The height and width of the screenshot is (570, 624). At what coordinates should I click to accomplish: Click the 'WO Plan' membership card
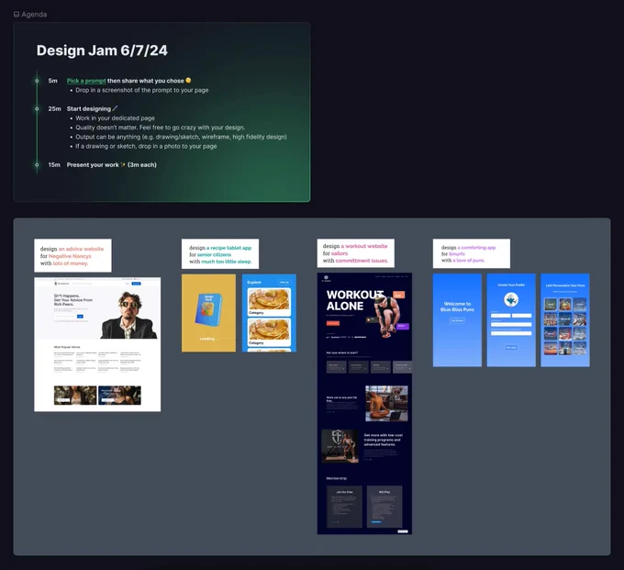click(x=384, y=507)
